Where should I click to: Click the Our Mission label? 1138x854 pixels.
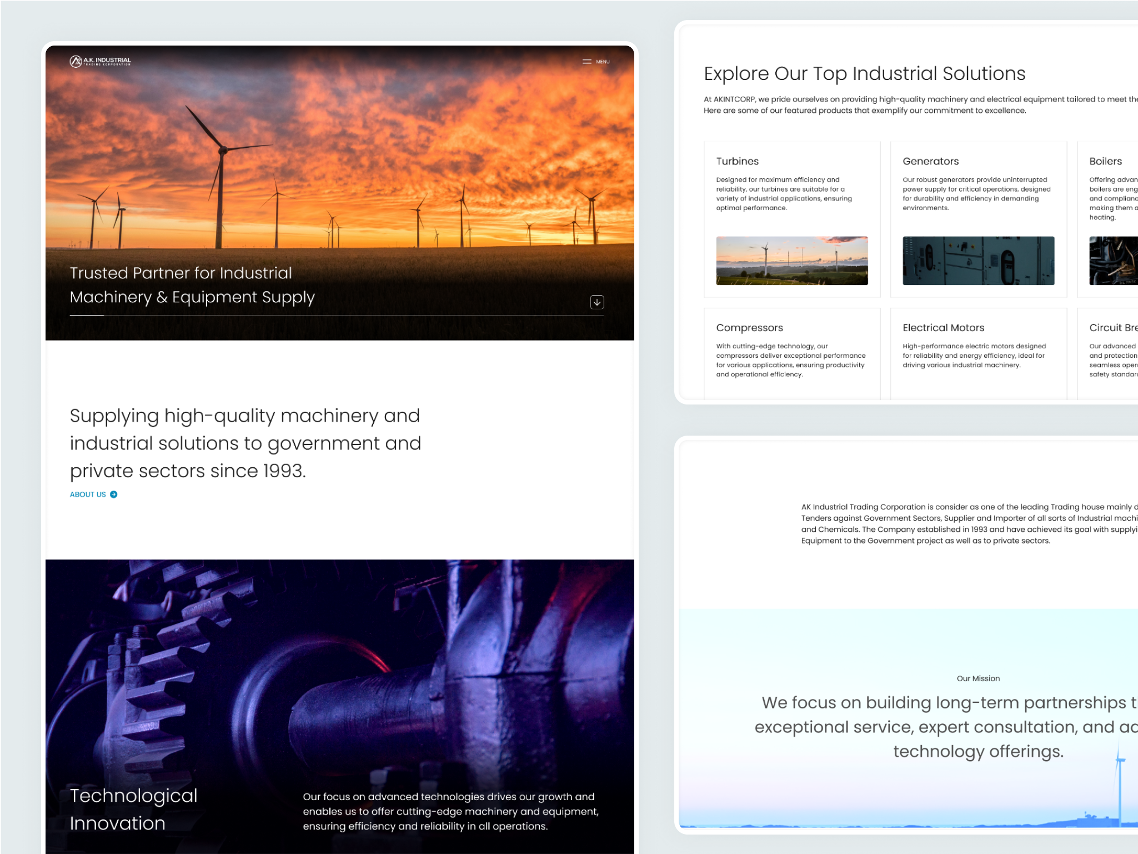[x=977, y=678]
